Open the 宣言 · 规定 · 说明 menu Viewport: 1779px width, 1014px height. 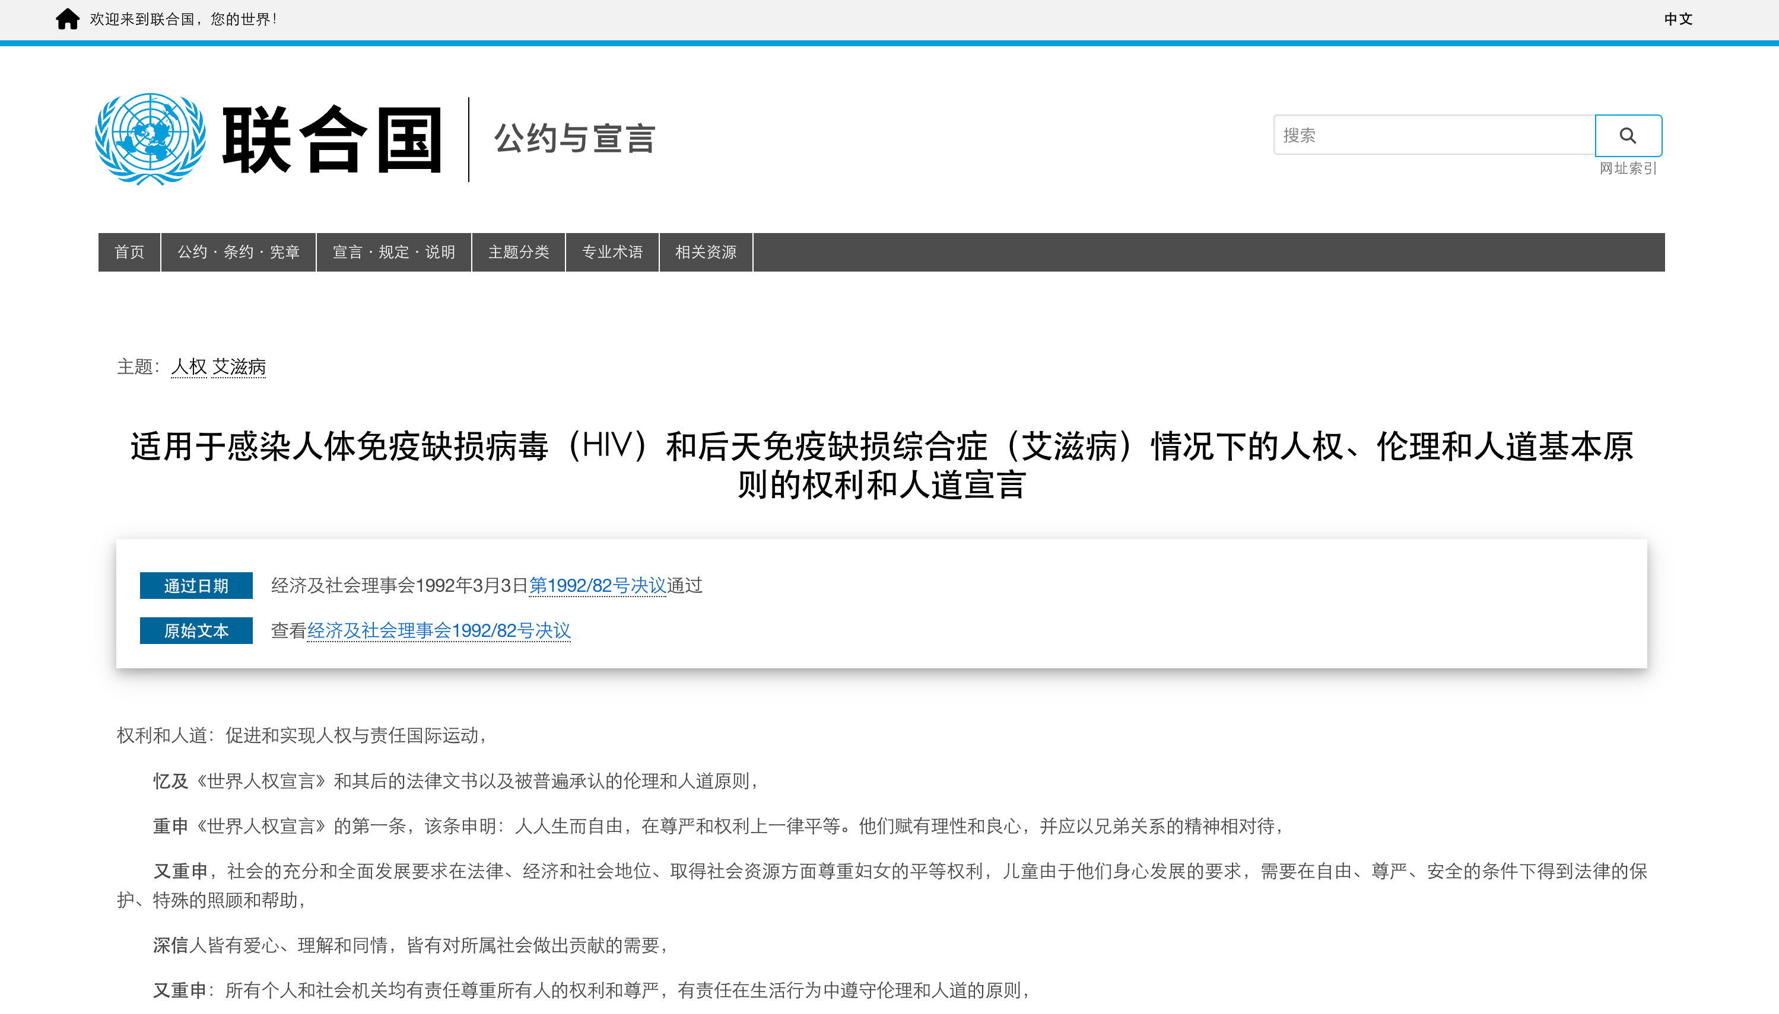pyautogui.click(x=393, y=252)
